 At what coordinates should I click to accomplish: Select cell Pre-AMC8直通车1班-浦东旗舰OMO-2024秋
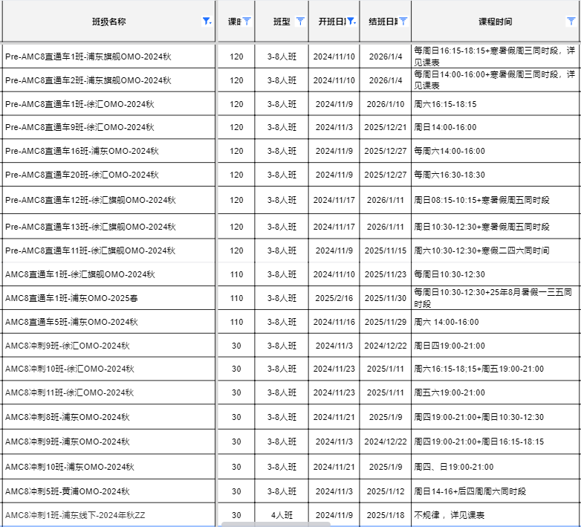[108, 56]
